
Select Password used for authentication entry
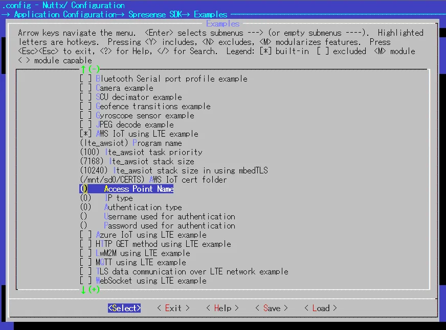(x=158, y=225)
